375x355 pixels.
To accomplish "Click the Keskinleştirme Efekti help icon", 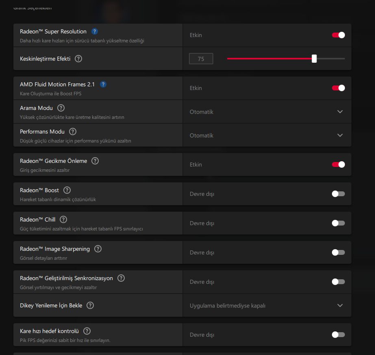I will (x=78, y=59).
